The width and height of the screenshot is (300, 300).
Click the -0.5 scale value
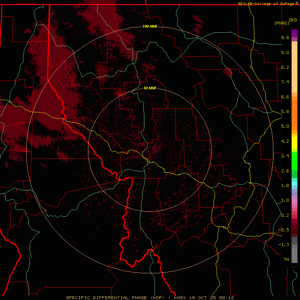[284, 230]
